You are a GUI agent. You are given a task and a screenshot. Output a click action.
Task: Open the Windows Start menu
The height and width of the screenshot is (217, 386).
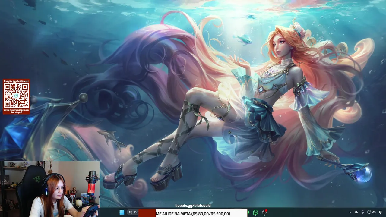point(122,212)
